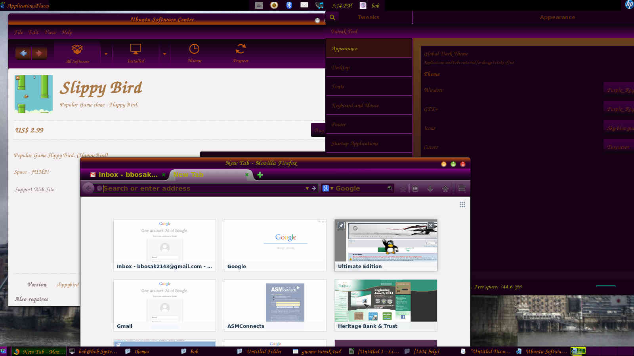This screenshot has width=634, height=356.
Task: Click the Go arrow in address bar
Action: [x=314, y=188]
